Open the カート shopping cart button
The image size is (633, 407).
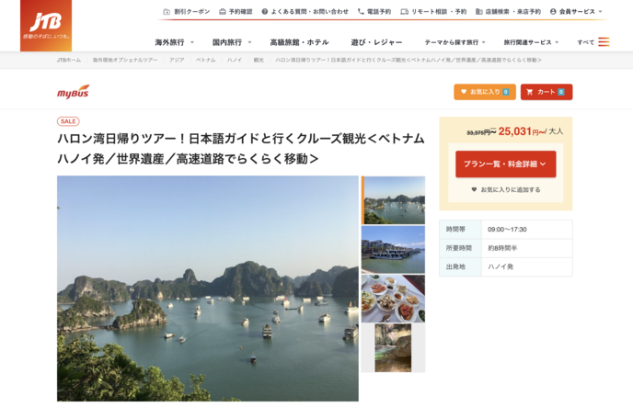click(547, 92)
